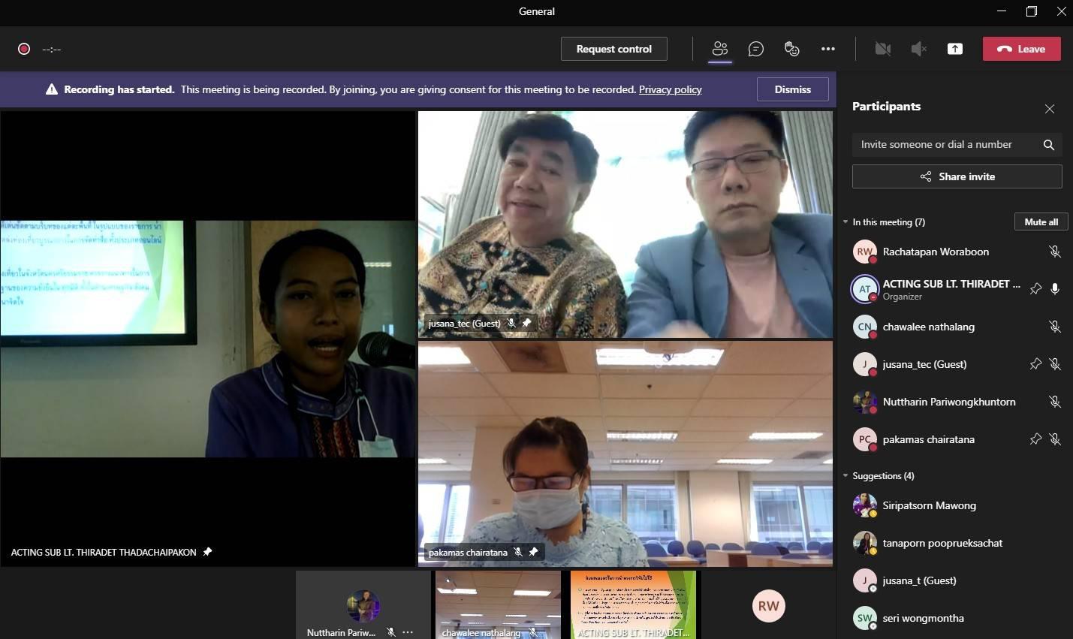This screenshot has height=639, width=1073.
Task: Click pin icon beside ACTING SUB LT. THIRADET
Action: [1035, 289]
